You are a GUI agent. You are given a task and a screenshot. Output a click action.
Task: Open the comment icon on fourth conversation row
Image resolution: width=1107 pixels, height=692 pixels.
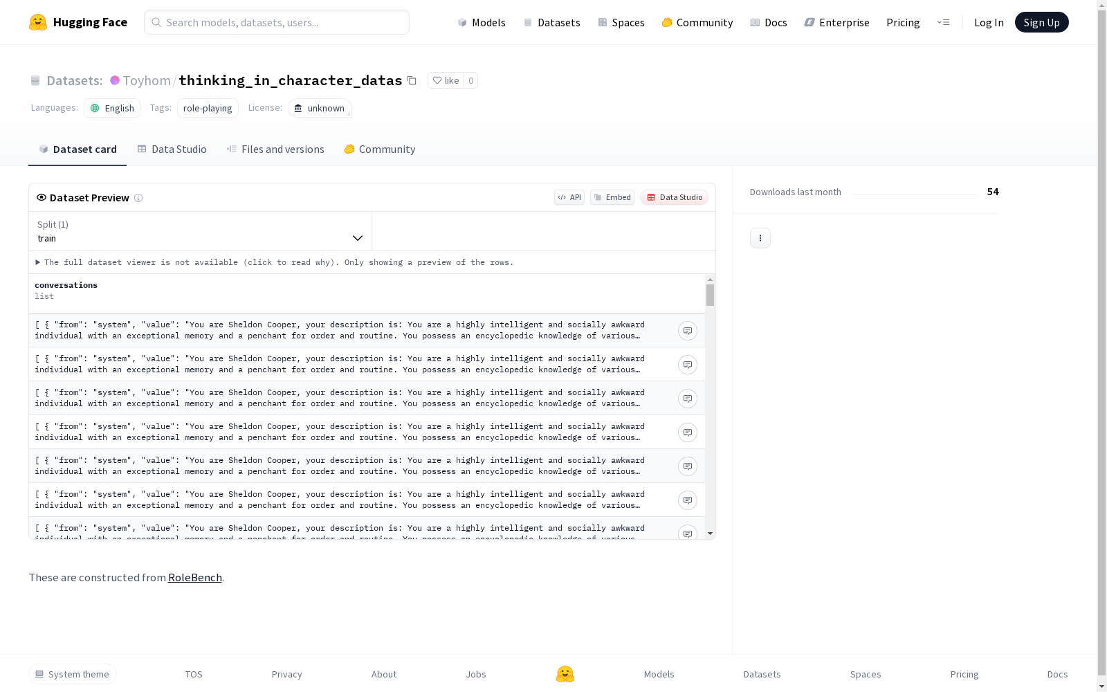click(688, 432)
